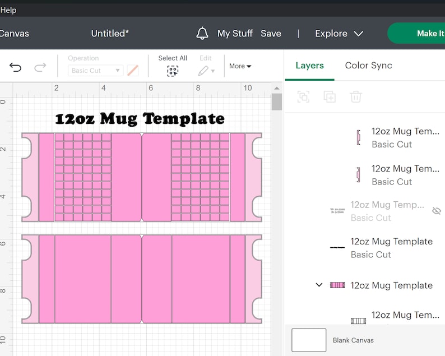This screenshot has width=445, height=356.
Task: Open the More dropdown menu
Action: 240,66
